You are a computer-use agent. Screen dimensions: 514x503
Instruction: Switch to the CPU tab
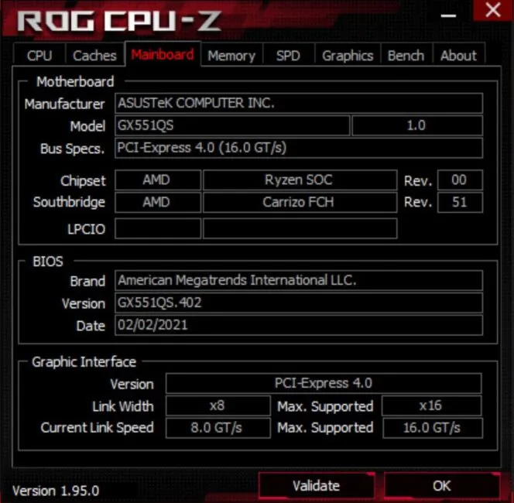click(39, 56)
